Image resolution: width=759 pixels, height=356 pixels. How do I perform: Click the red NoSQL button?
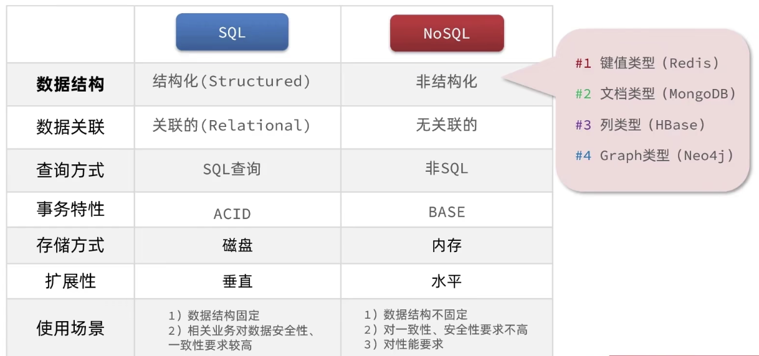pyautogui.click(x=446, y=34)
